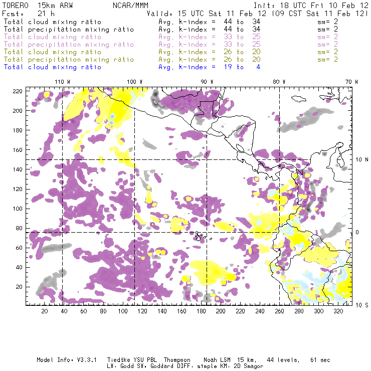Click the "240" tick label on the horizontal axis
371x371 pixels.
tap(260, 311)
